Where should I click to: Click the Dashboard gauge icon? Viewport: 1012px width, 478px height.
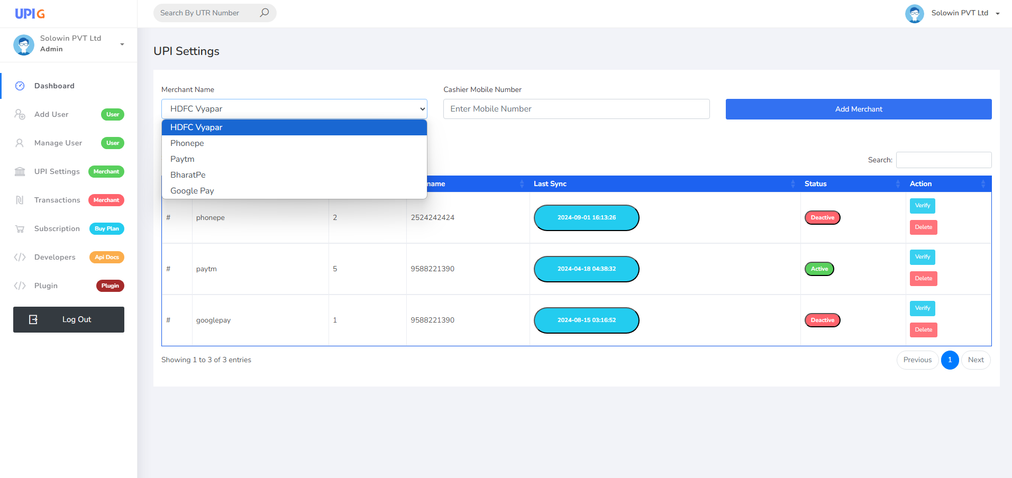[x=20, y=86]
